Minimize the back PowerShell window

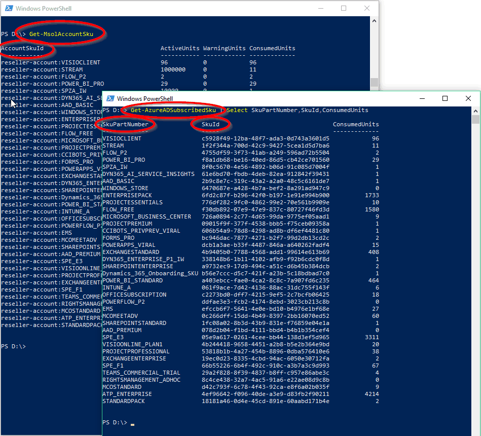click(321, 8)
